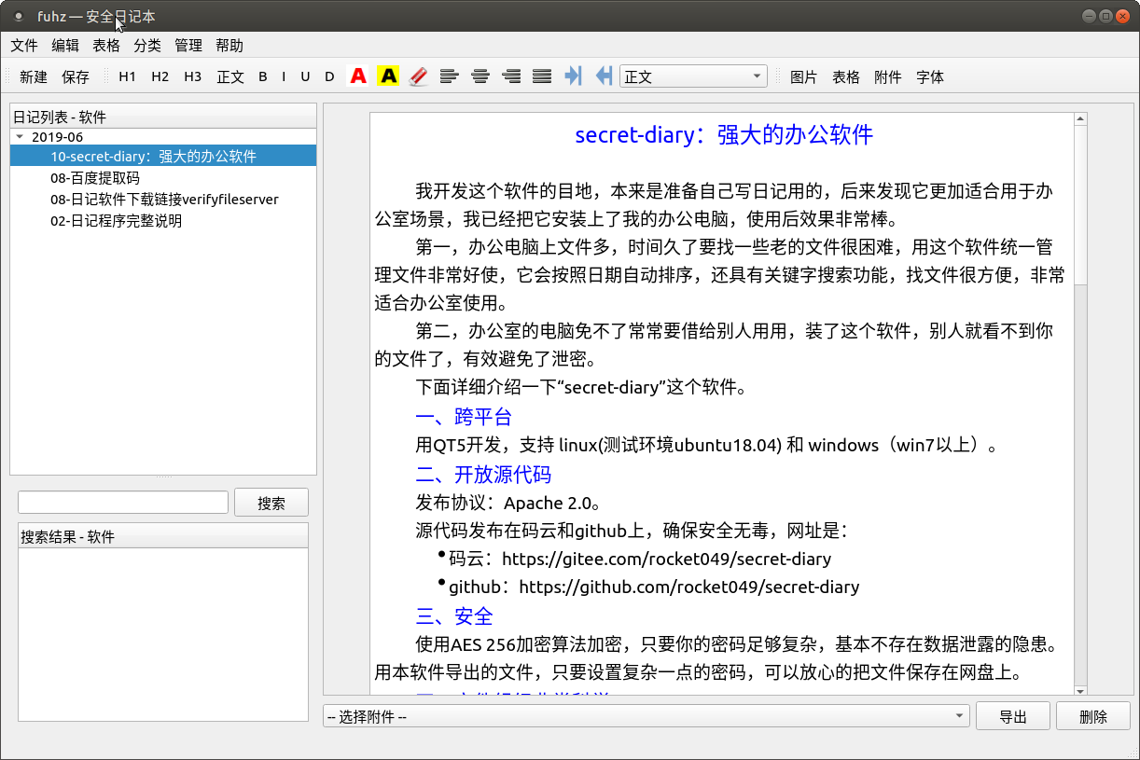Click the 删除 delete button

(x=1093, y=716)
